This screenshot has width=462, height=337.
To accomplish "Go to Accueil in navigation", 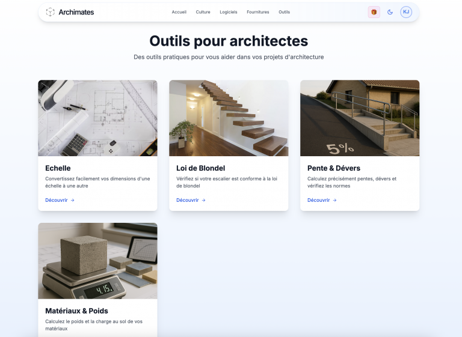I will tap(179, 12).
